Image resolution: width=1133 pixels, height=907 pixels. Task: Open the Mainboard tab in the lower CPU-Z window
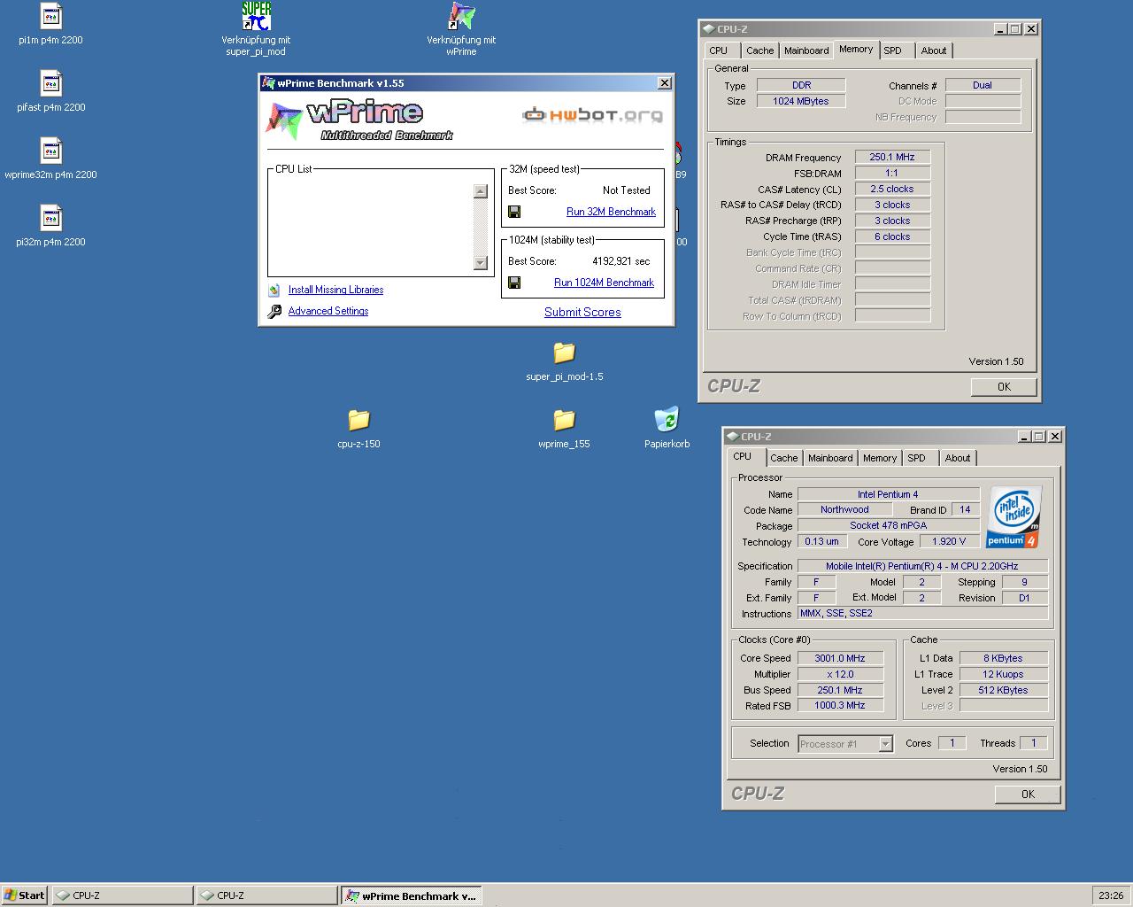tap(830, 458)
